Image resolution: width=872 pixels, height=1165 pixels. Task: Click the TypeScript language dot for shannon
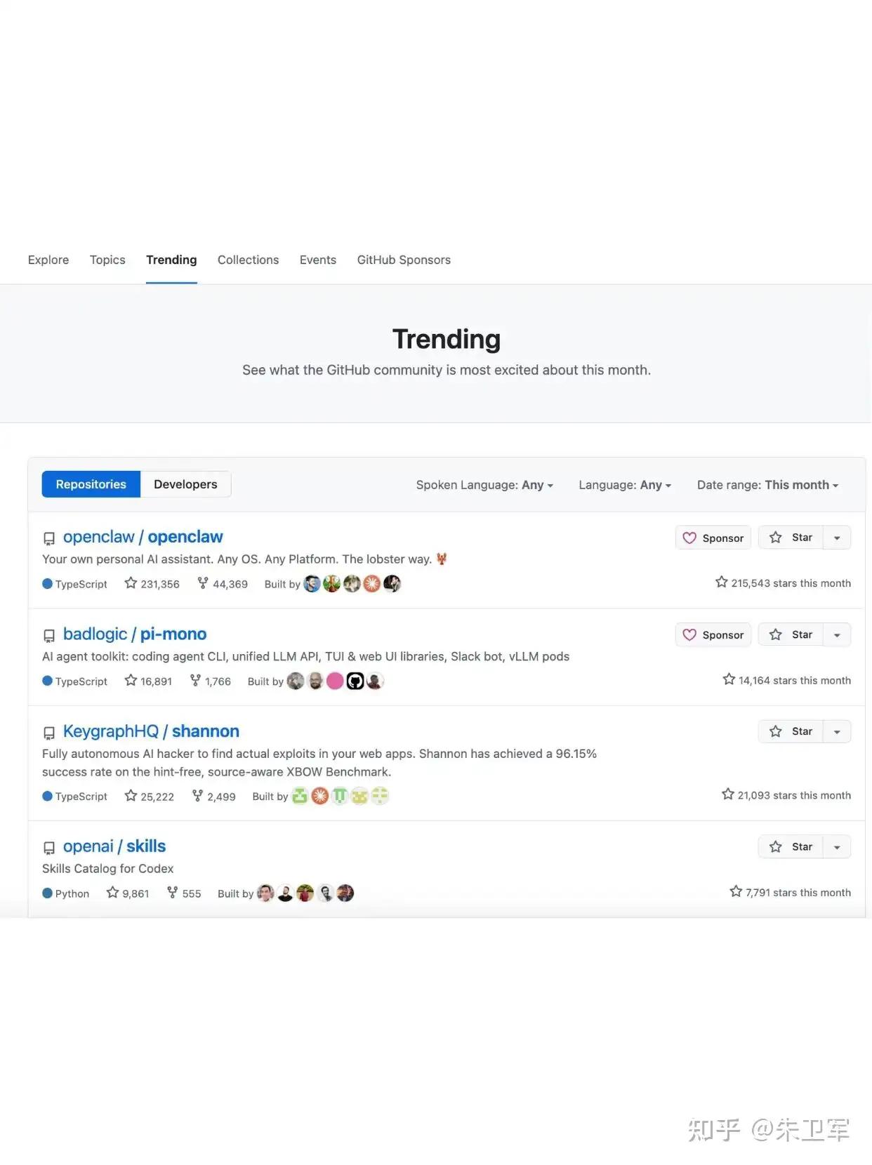[47, 796]
